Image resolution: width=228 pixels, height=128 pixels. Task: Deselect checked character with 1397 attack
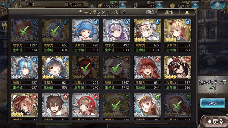(25, 30)
